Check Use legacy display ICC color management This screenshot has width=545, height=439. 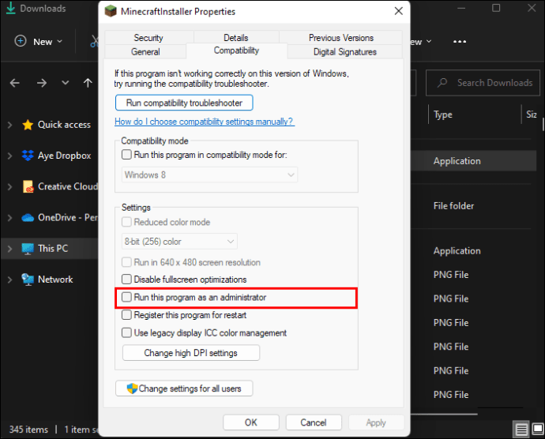pyautogui.click(x=126, y=332)
